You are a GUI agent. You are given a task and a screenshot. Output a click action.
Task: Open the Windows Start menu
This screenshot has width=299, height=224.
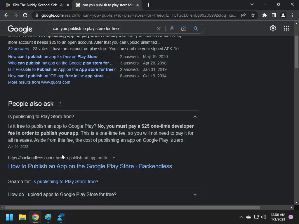(9, 217)
